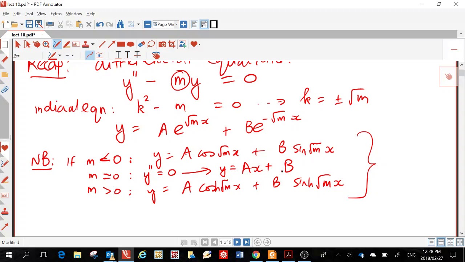Select the Pen tool
The height and width of the screenshot is (262, 465).
(57, 44)
